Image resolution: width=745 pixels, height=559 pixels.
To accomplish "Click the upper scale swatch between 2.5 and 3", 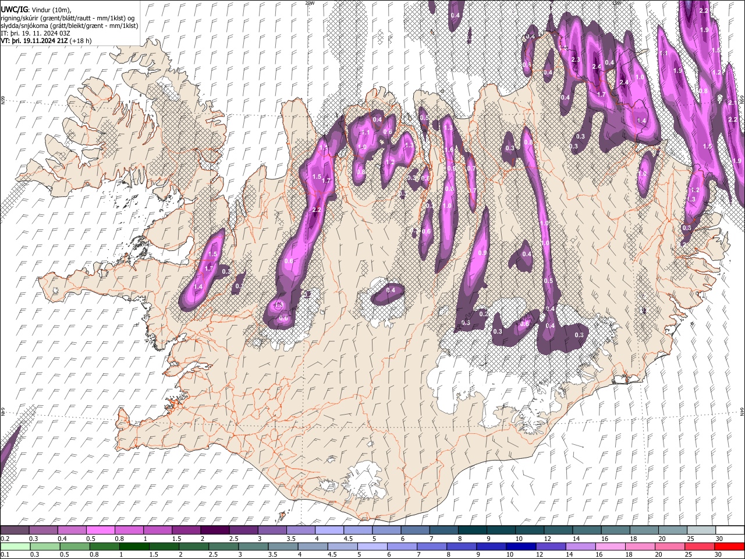I will coord(243,530).
